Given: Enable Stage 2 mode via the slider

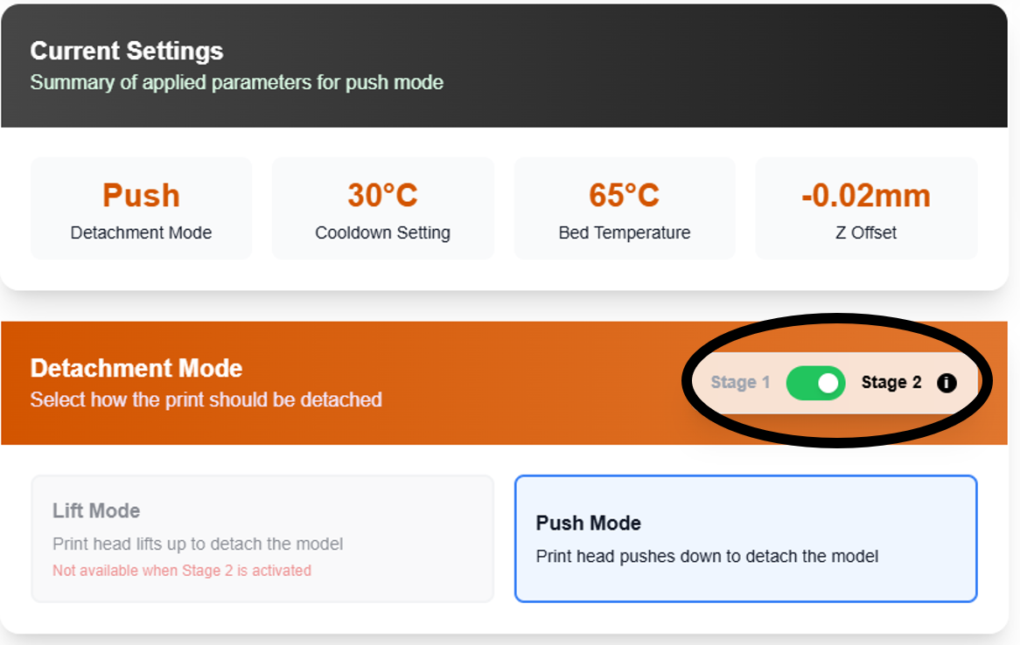Looking at the screenshot, I should 815,383.
